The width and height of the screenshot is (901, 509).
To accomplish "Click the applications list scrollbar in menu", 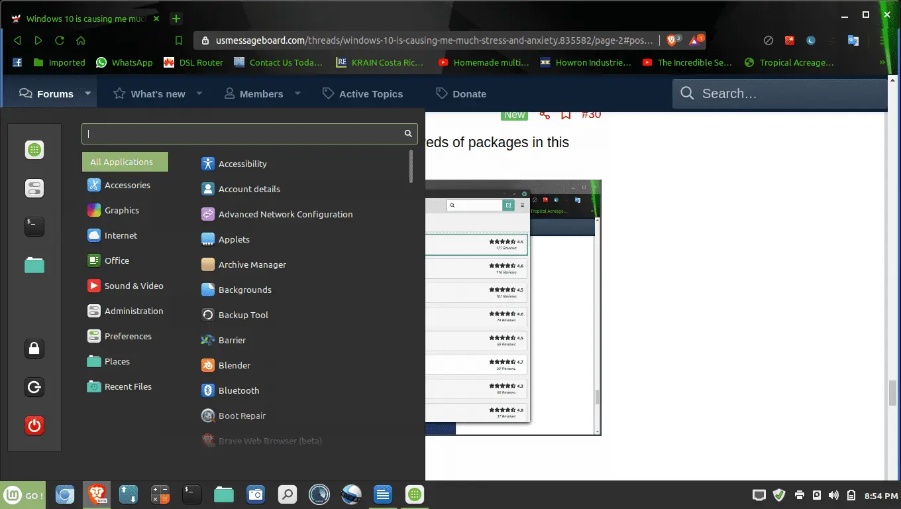I will tap(411, 166).
